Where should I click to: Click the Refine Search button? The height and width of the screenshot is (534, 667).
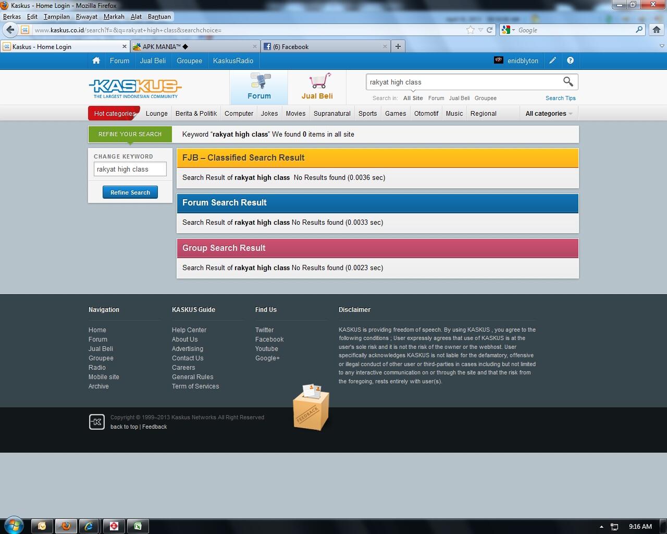click(130, 192)
